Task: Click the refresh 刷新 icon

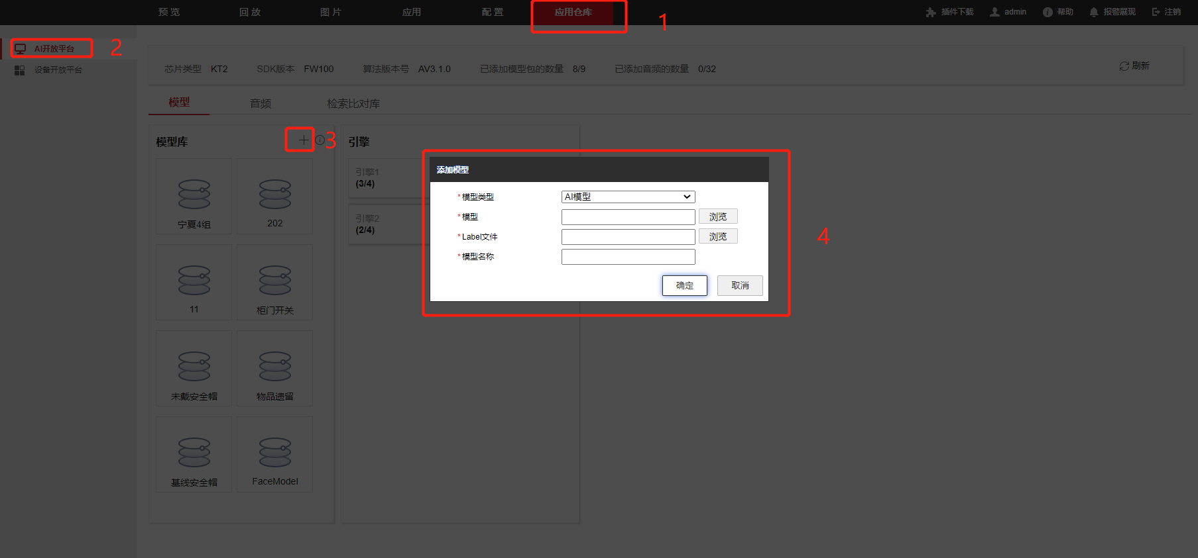Action: 1124,66
